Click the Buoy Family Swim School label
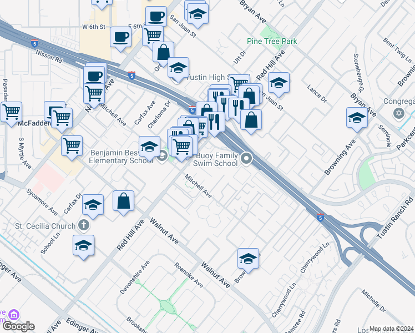Viewport: 415px width, 333px height. coord(215,159)
